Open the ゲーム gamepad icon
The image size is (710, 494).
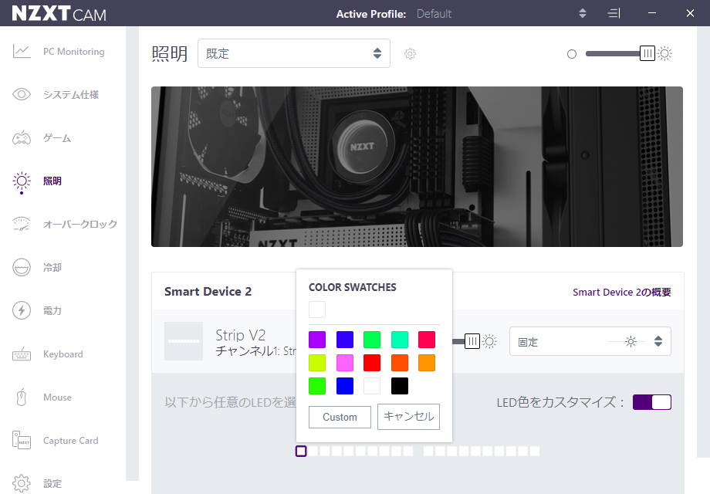click(x=22, y=138)
